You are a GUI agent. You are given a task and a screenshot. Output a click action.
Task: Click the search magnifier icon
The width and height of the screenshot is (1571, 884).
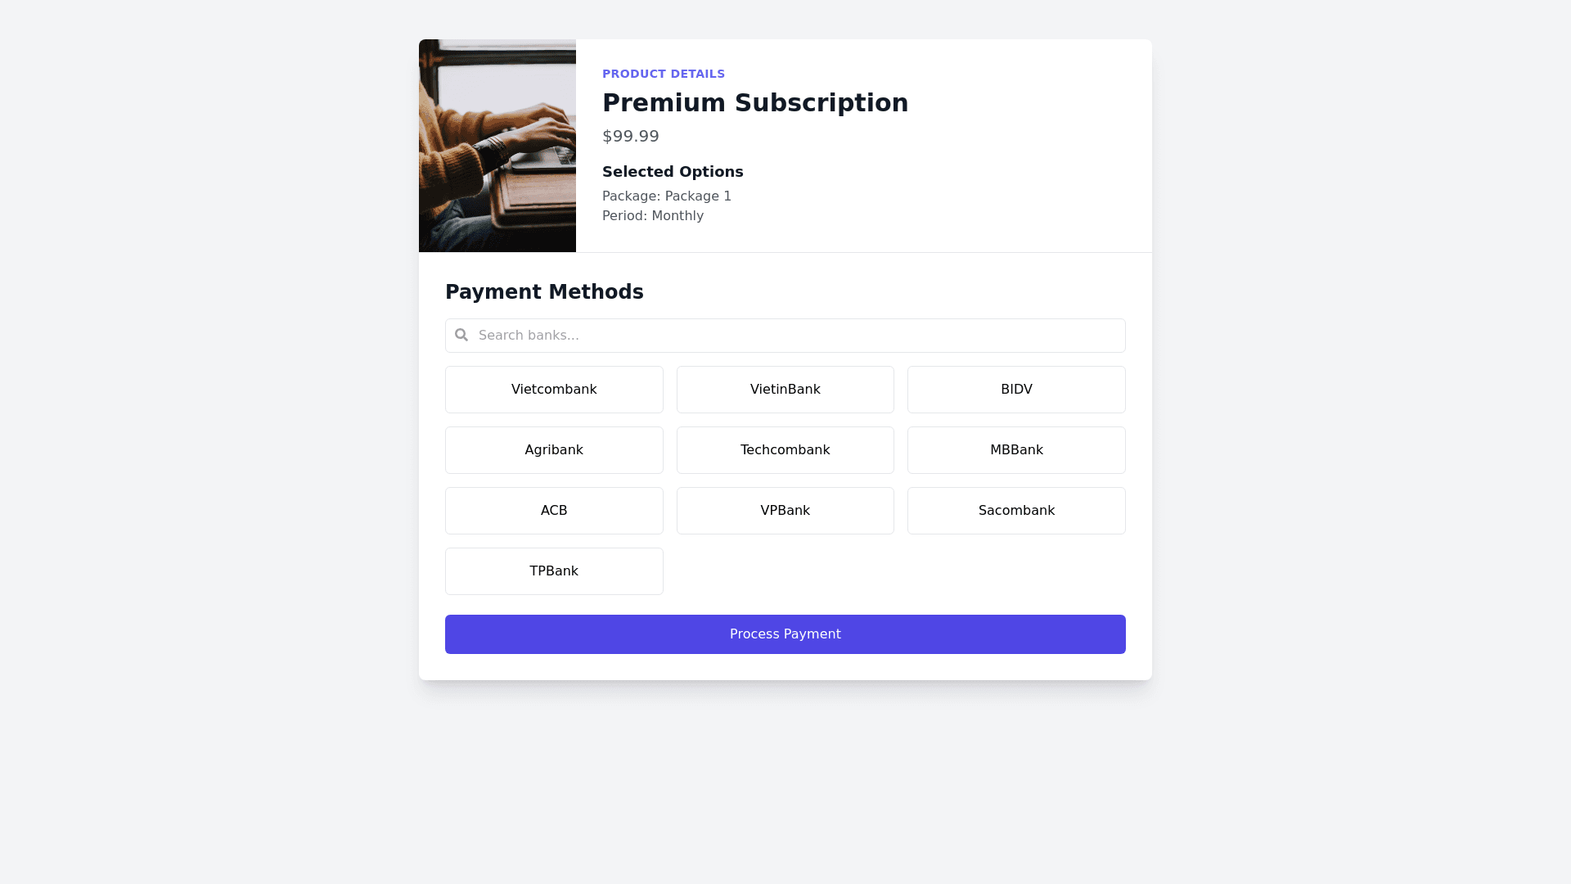[x=461, y=335]
